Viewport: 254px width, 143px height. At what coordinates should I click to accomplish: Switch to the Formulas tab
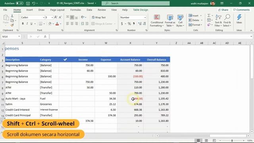pos(76,10)
